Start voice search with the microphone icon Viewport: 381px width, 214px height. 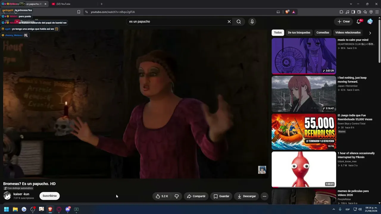(x=252, y=22)
